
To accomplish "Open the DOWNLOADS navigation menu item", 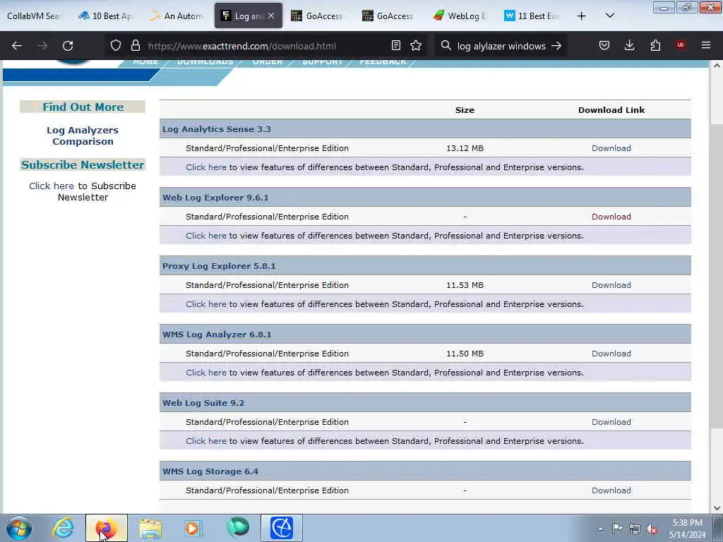I will coord(205,62).
